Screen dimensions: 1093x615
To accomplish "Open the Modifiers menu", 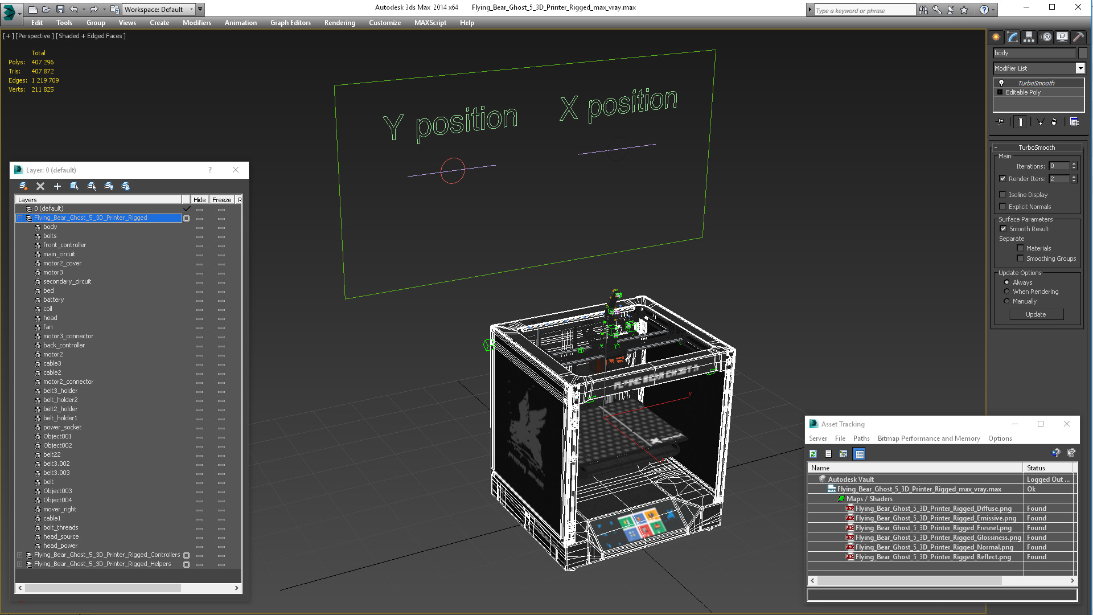I will [x=197, y=23].
